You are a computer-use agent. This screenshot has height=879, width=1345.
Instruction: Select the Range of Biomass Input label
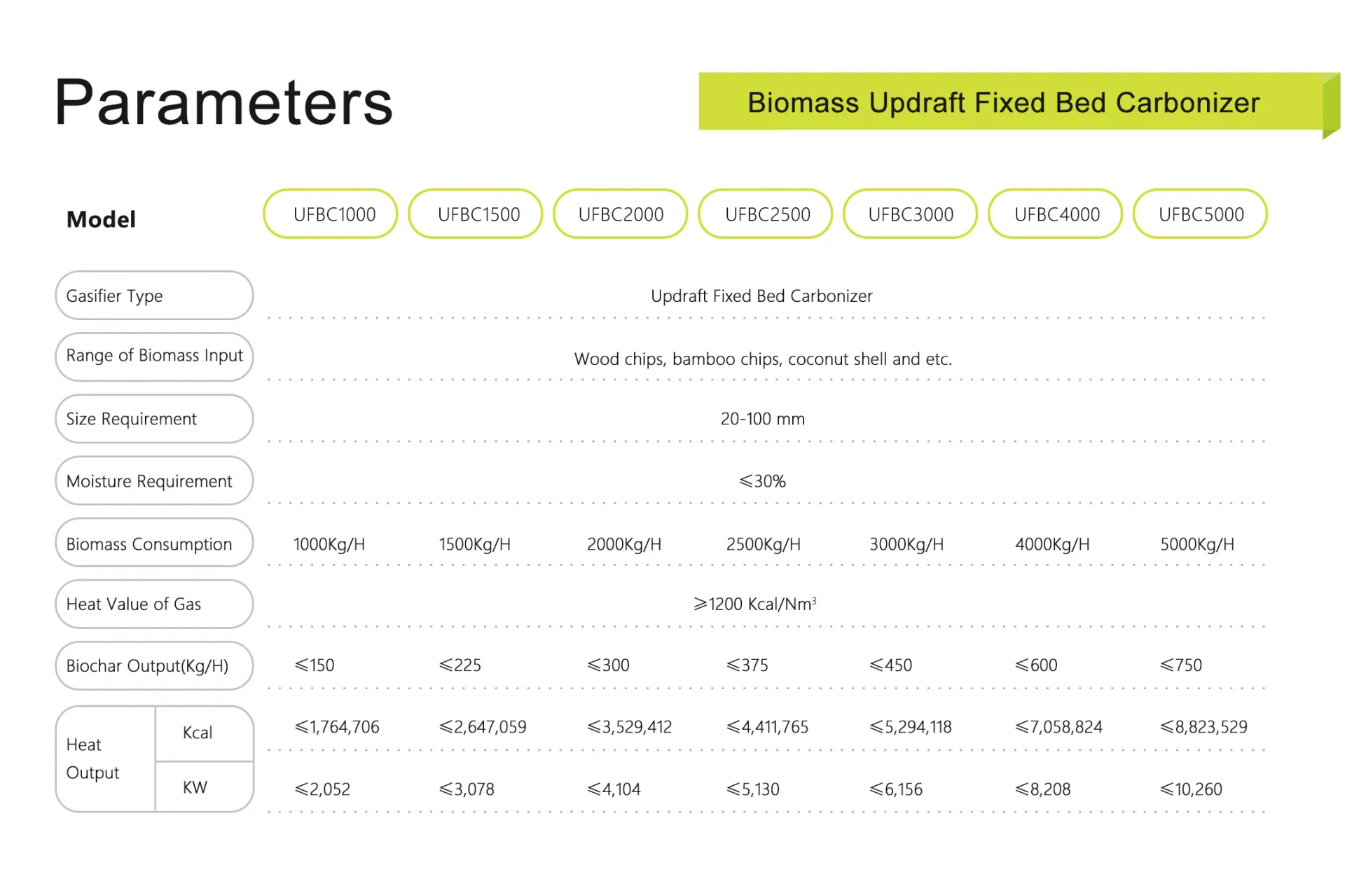(154, 357)
